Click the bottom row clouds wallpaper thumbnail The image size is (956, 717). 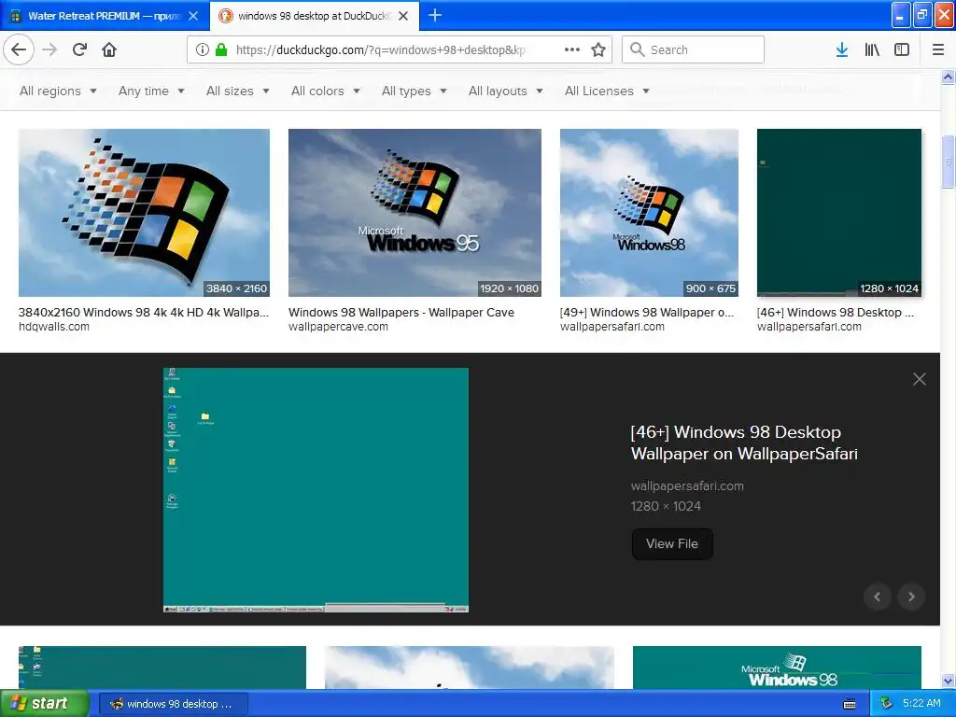tap(470, 668)
